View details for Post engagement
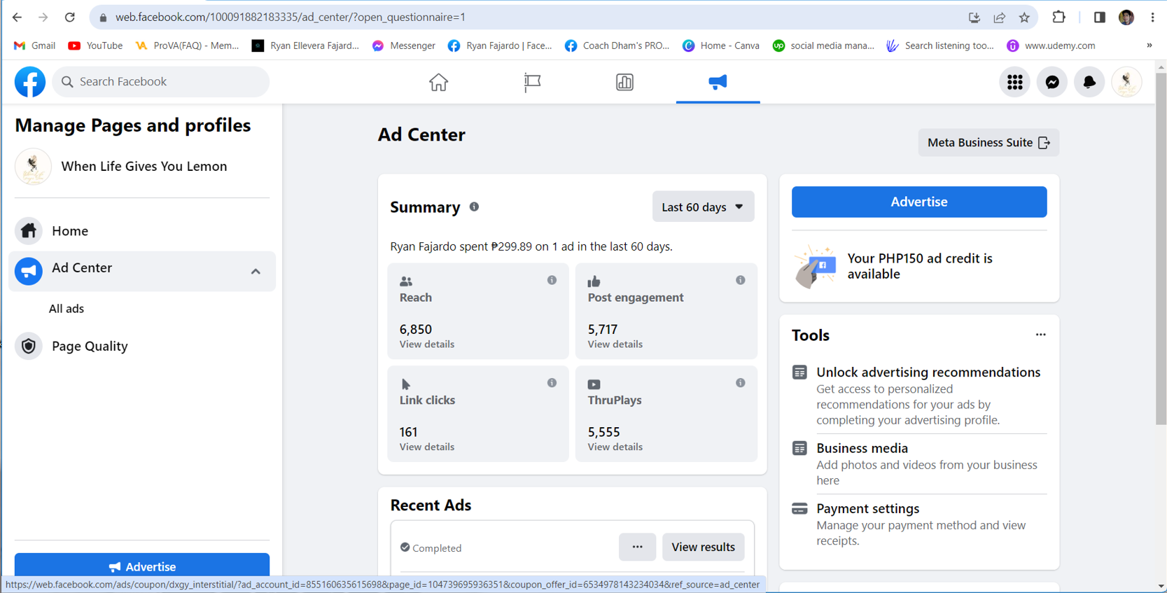The image size is (1167, 593). 615,344
